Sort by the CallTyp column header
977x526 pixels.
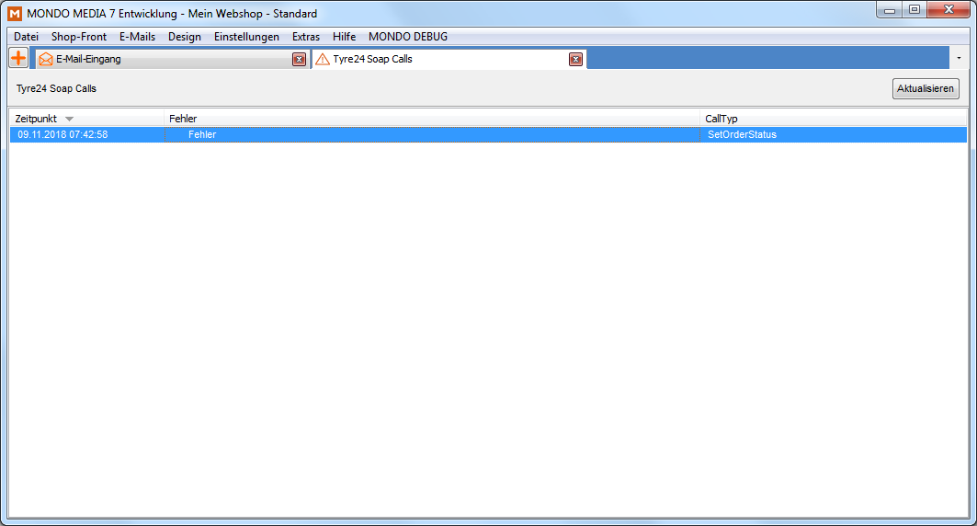coord(832,119)
